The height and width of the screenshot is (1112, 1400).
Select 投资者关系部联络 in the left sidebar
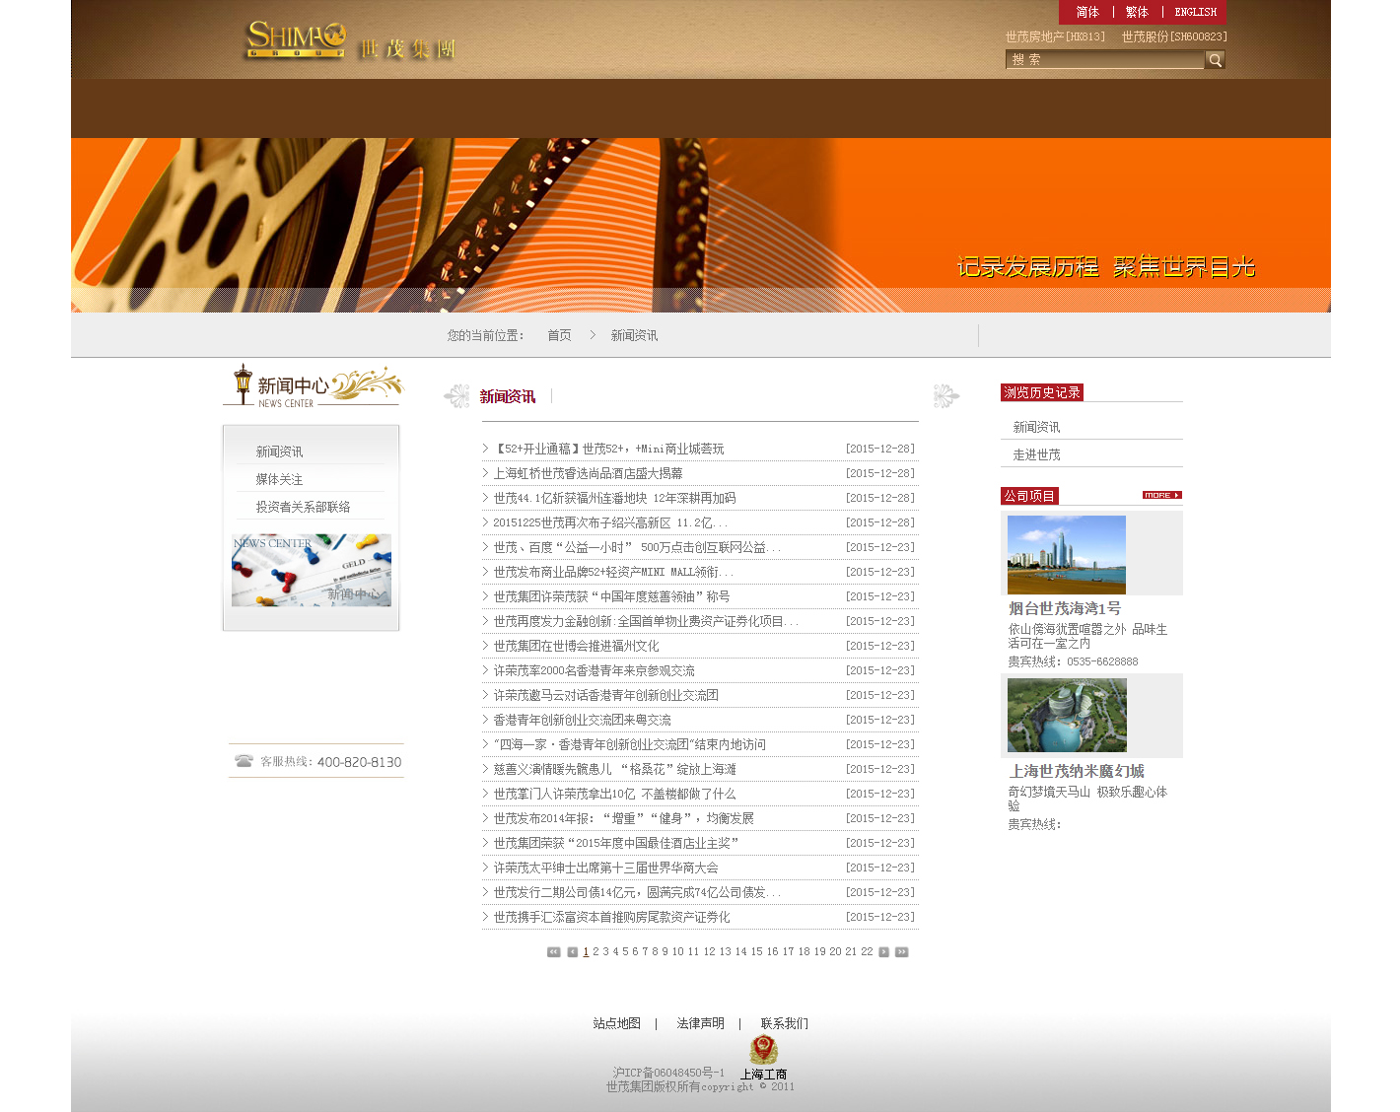click(x=303, y=507)
